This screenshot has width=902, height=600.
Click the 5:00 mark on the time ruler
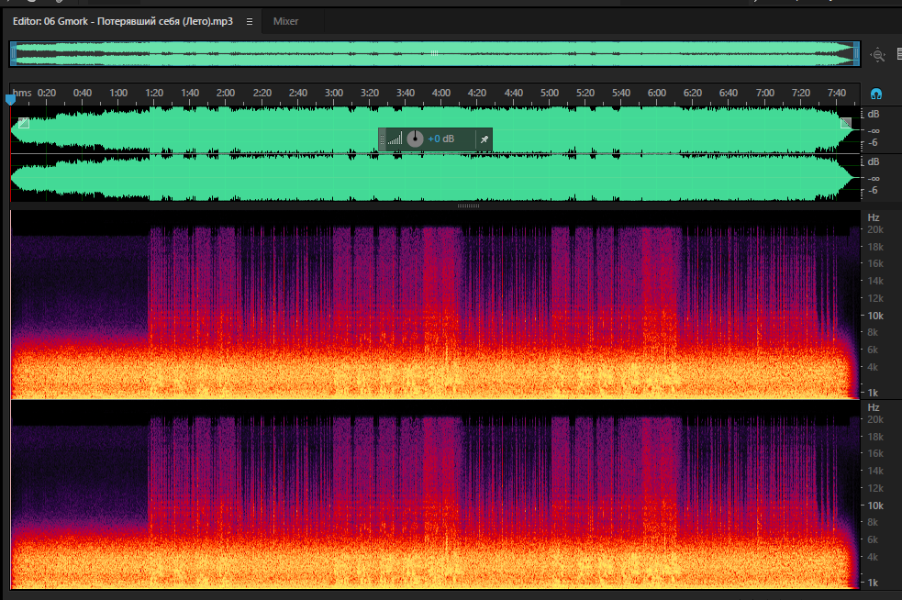[x=550, y=93]
